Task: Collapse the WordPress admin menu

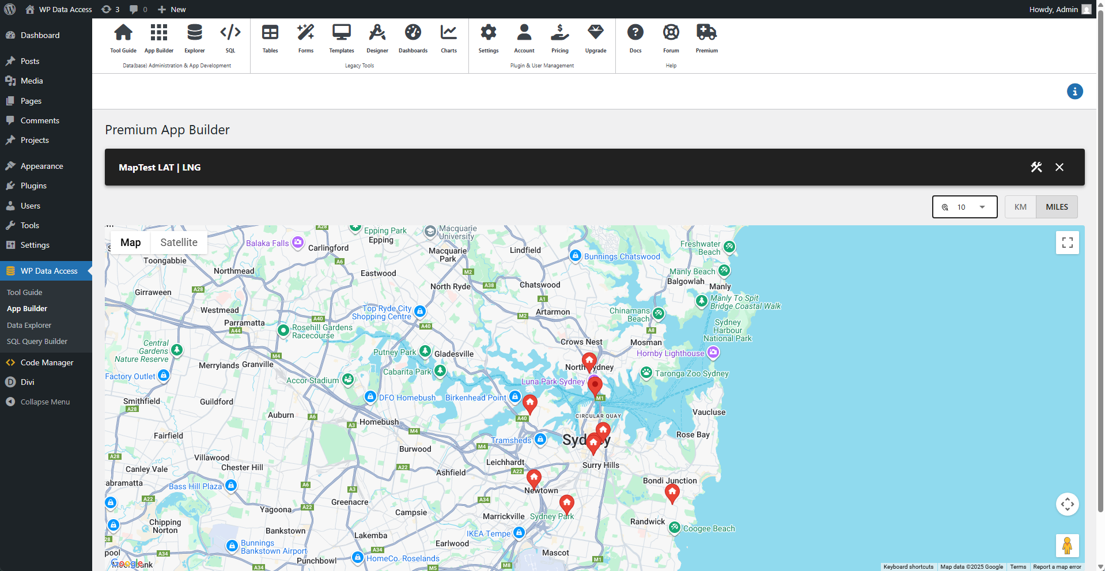Action: tap(44, 402)
